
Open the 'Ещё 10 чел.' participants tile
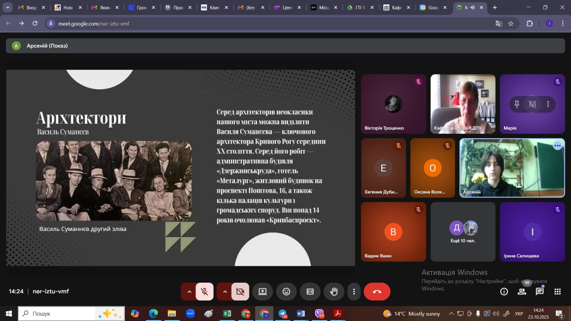pyautogui.click(x=463, y=232)
